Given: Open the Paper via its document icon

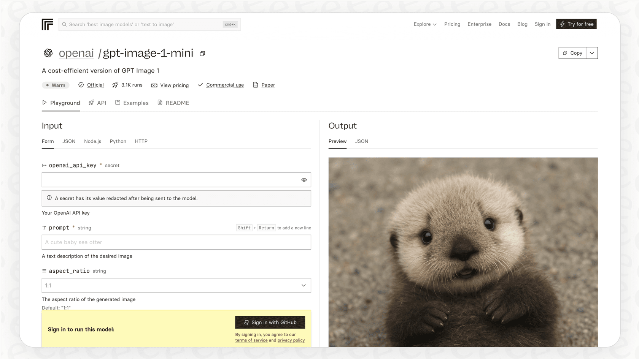Looking at the screenshot, I should click(255, 85).
